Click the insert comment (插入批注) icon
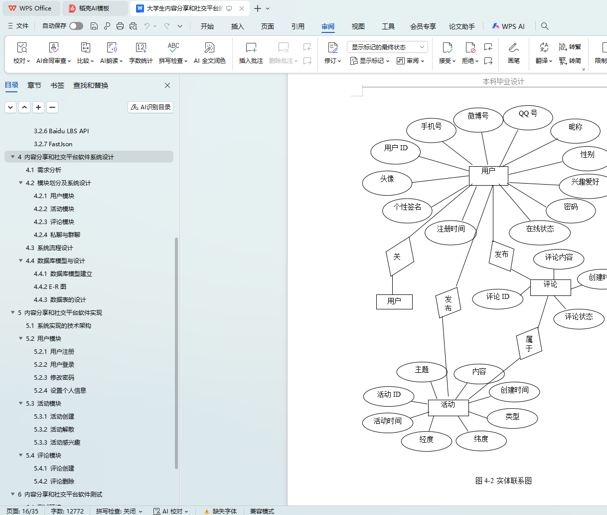Image resolution: width=607 pixels, height=515 pixels. pyautogui.click(x=251, y=48)
